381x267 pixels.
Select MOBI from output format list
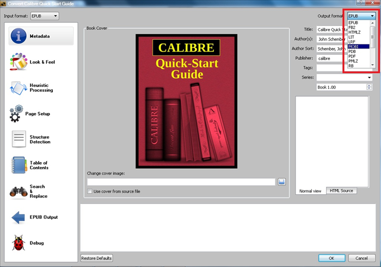point(358,47)
